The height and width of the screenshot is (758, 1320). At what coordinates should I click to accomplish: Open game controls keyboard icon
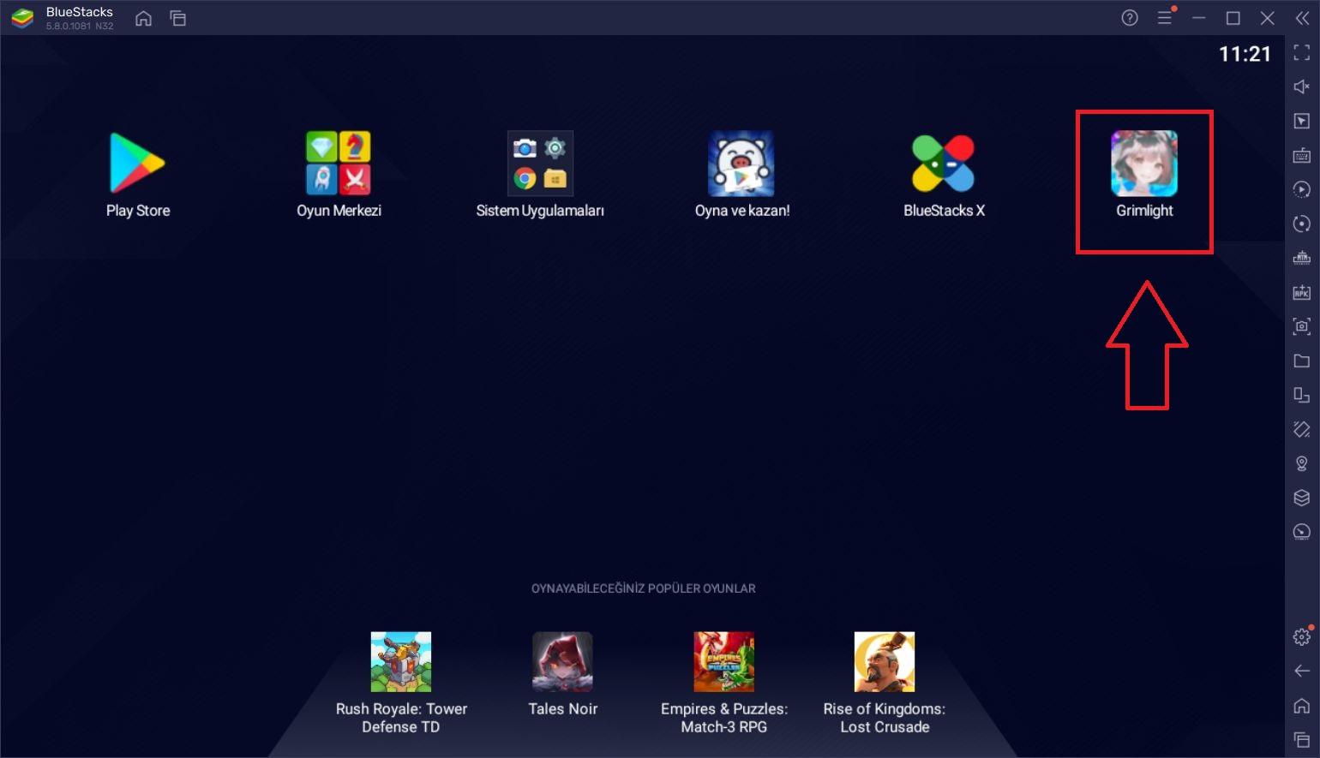pos(1302,155)
